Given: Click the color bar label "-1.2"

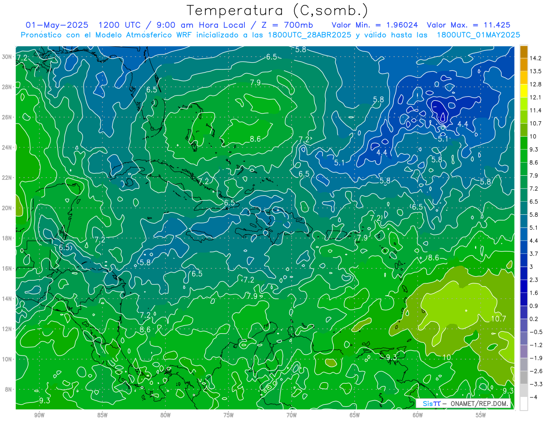Looking at the screenshot, I should (x=536, y=345).
